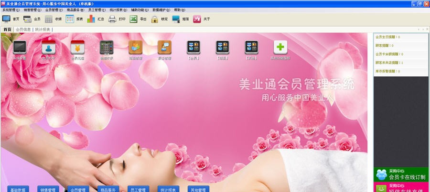Switch to the 会员信息 tab
The width and height of the screenshot is (430, 192).
(x=23, y=30)
